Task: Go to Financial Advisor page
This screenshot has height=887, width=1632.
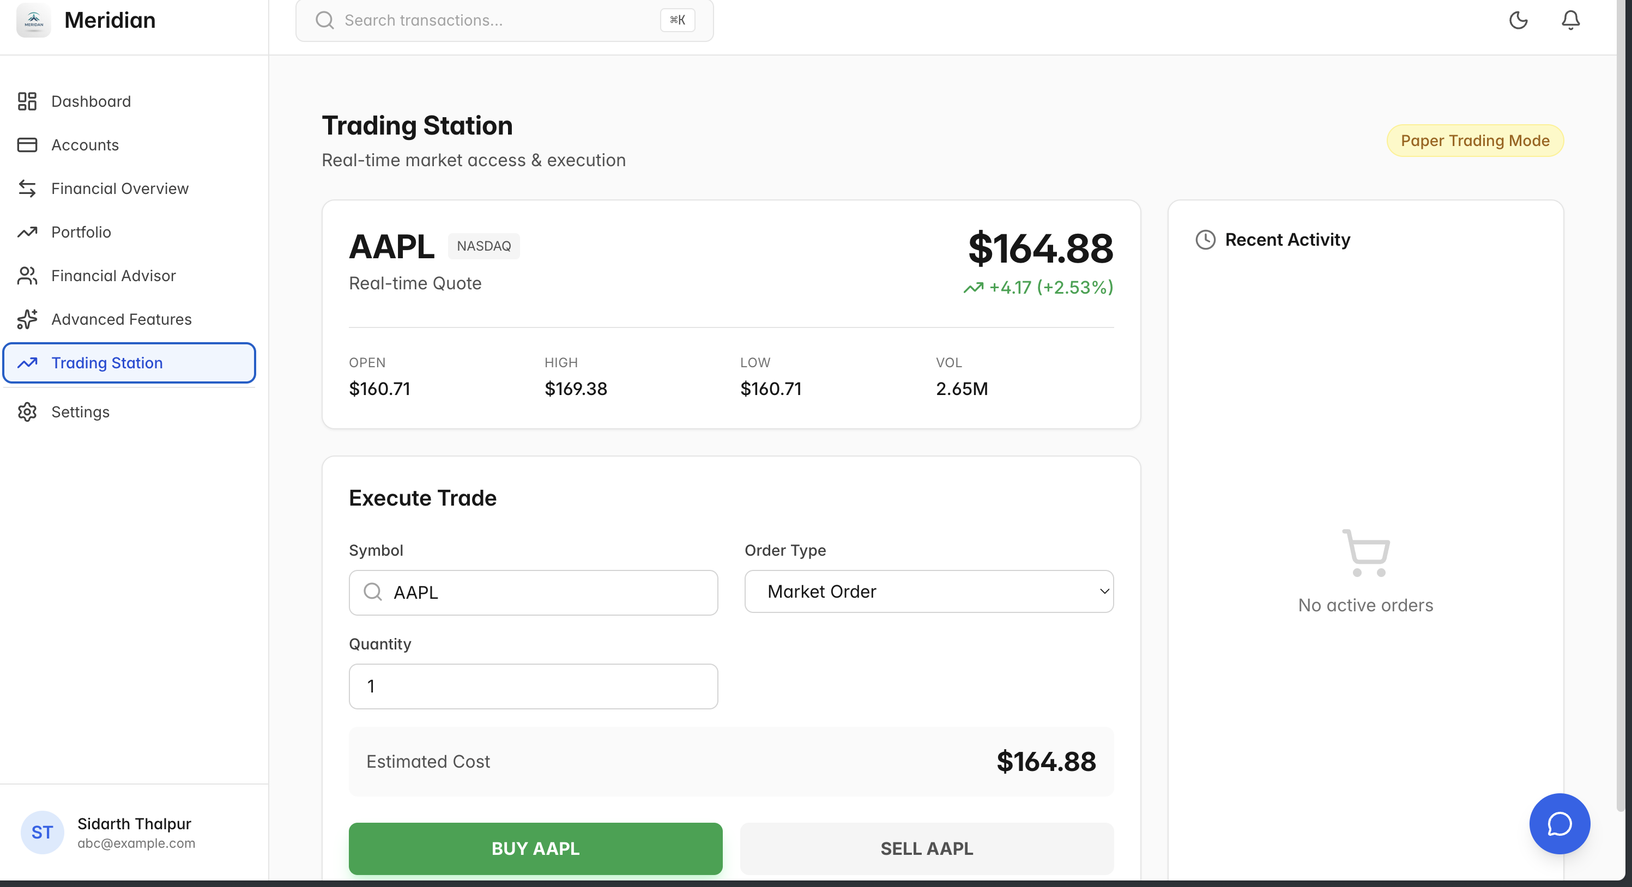Action: (113, 276)
